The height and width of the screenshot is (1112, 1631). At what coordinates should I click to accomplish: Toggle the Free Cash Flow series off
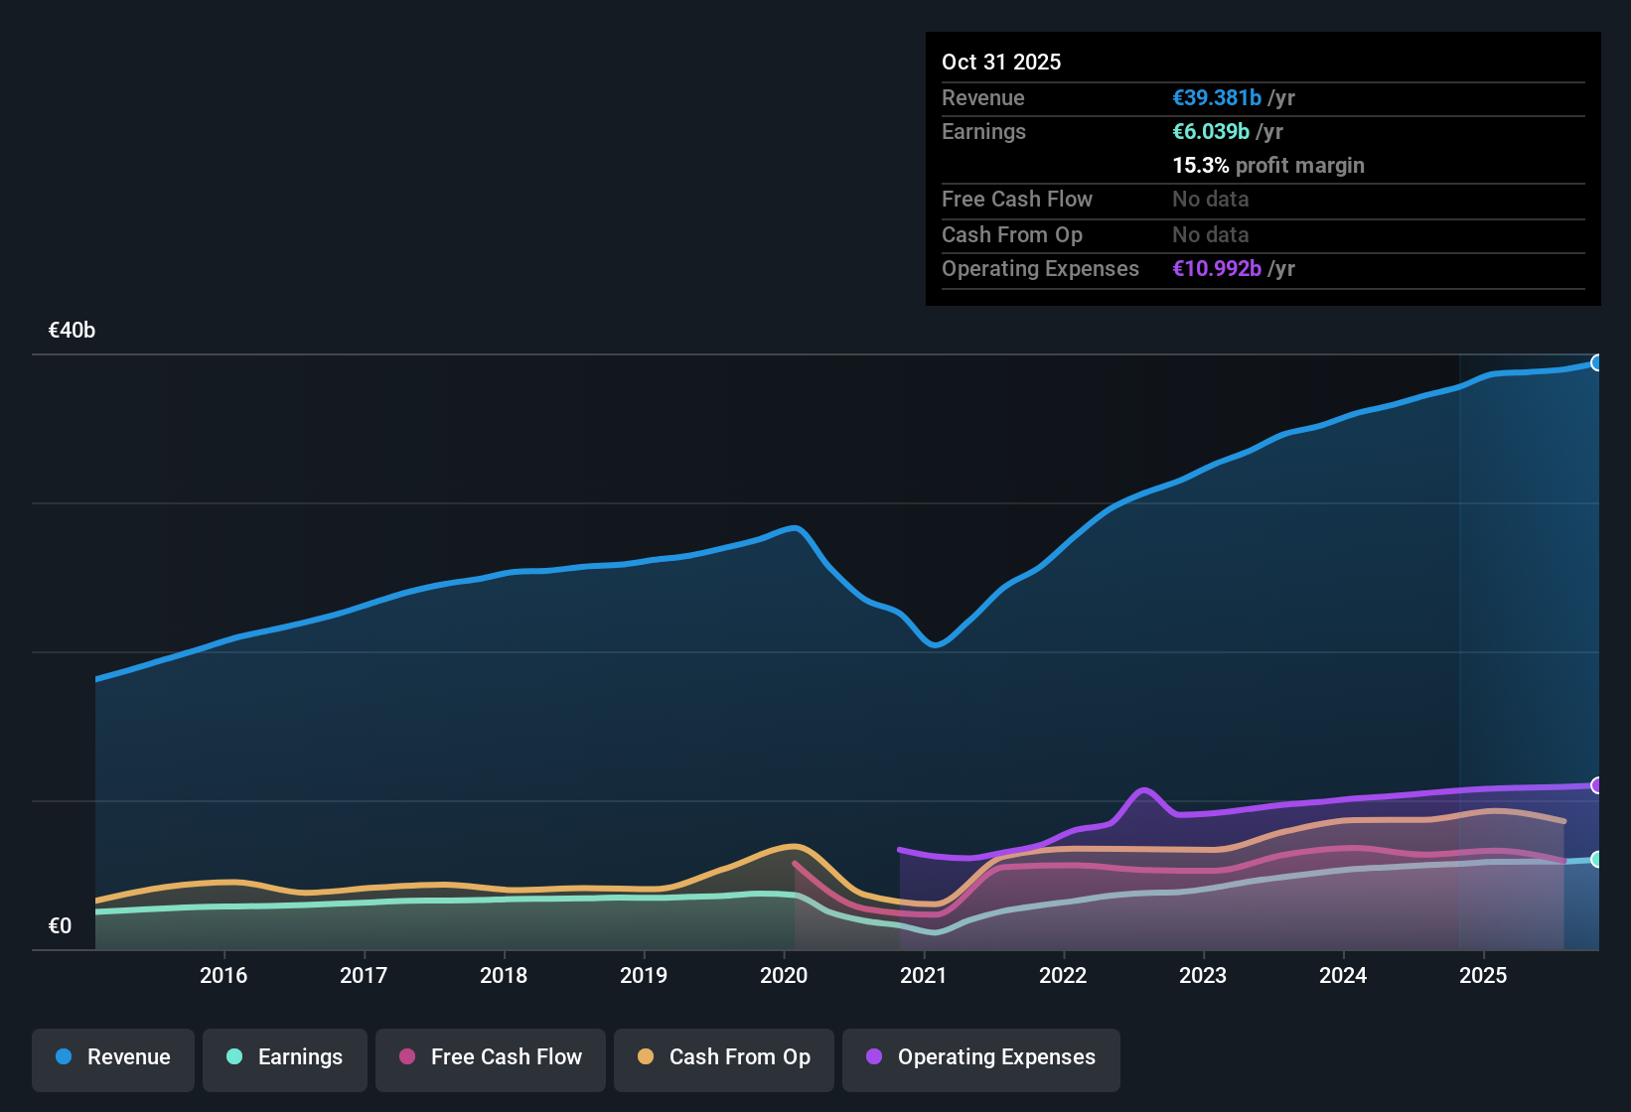click(490, 1057)
